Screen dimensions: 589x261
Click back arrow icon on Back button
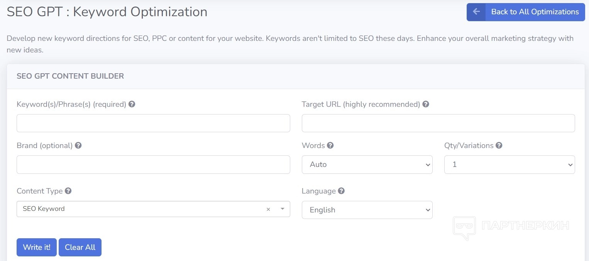(476, 12)
